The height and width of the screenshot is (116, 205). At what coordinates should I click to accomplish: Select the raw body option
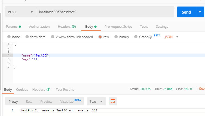104,37
